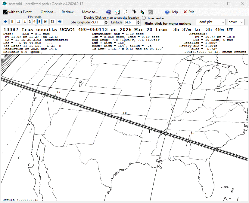This screenshot has height=203, width=249.
Task: Expand the "don't plot" dropdown
Action: pyautogui.click(x=211, y=22)
